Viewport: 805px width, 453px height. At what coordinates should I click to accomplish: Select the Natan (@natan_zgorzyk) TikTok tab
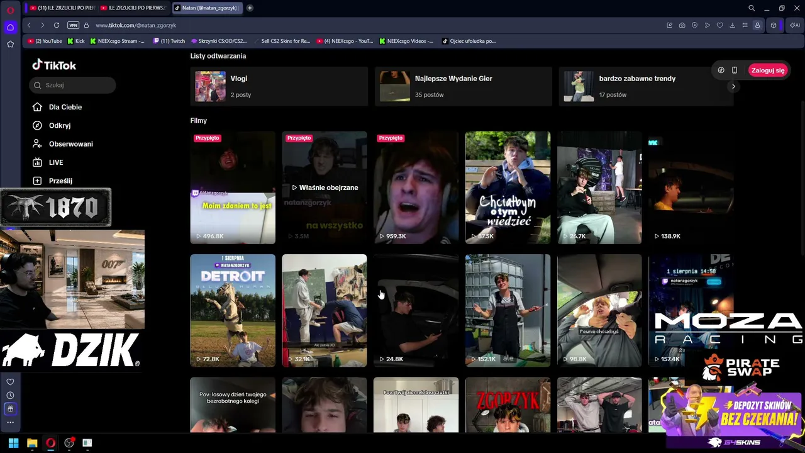click(206, 8)
